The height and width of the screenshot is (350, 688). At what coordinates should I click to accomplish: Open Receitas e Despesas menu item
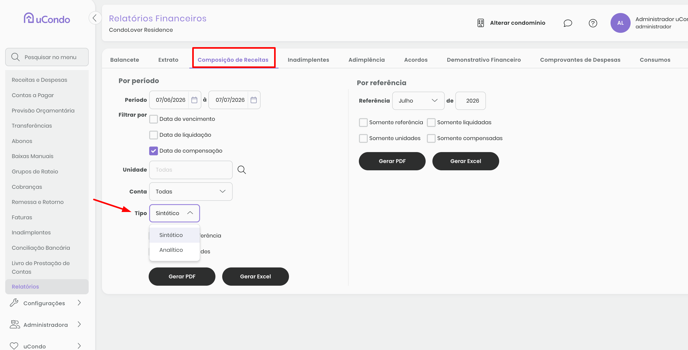pos(39,80)
